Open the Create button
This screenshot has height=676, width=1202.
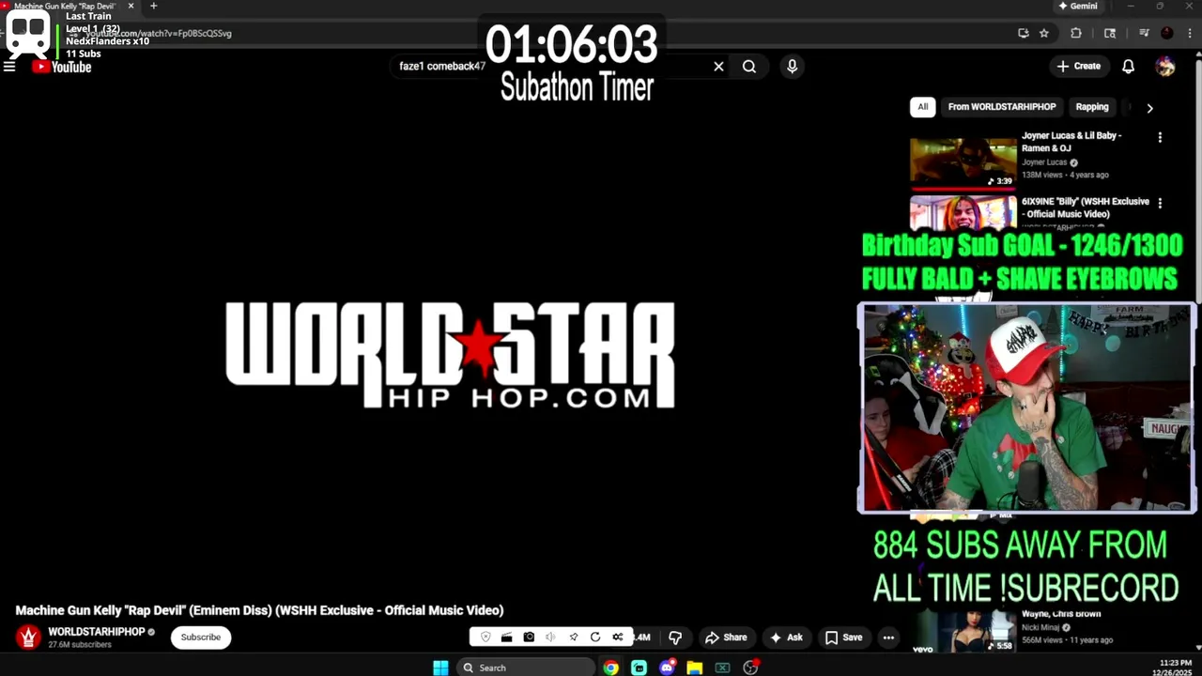1078,66
